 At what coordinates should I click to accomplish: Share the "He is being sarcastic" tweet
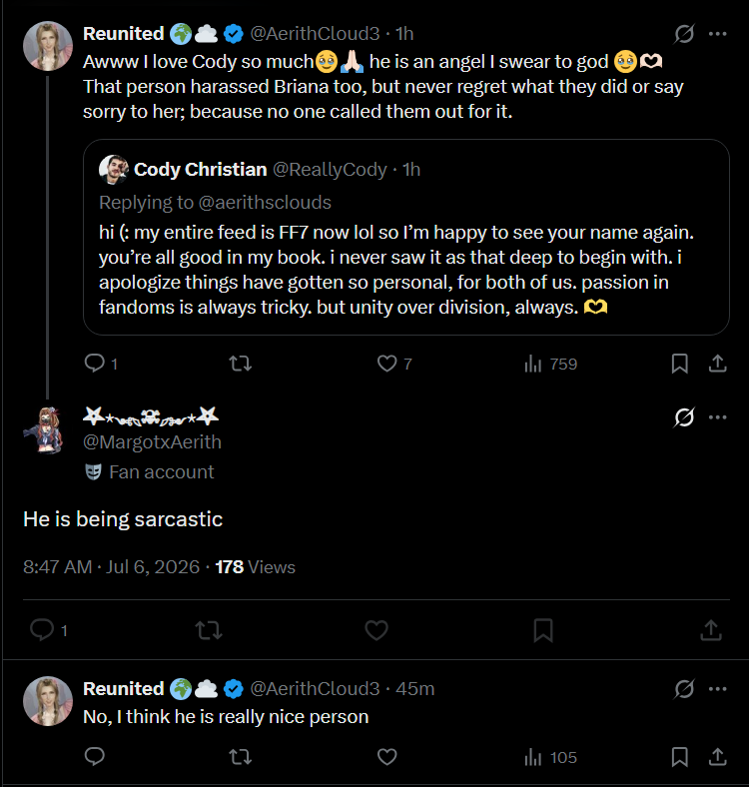[711, 630]
